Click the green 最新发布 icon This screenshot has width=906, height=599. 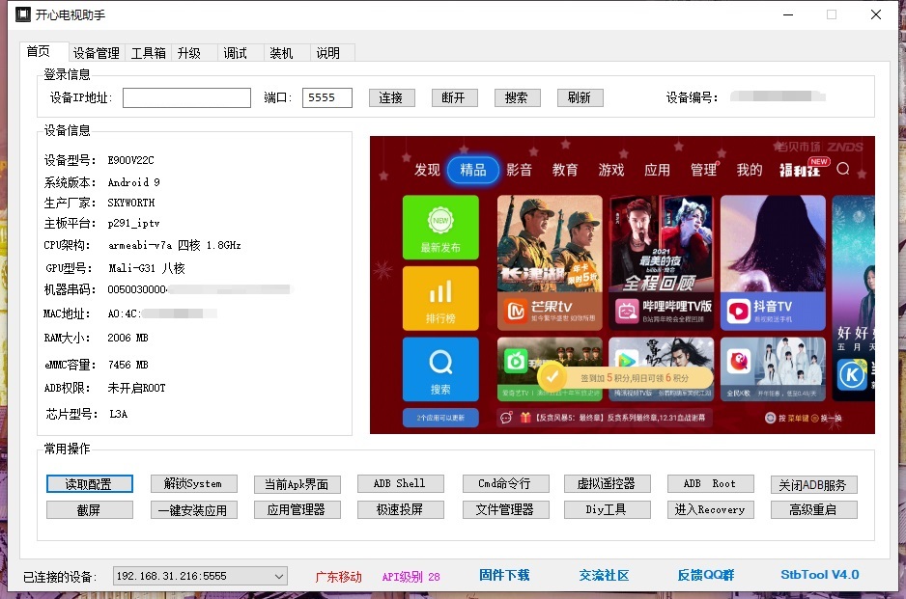click(440, 226)
